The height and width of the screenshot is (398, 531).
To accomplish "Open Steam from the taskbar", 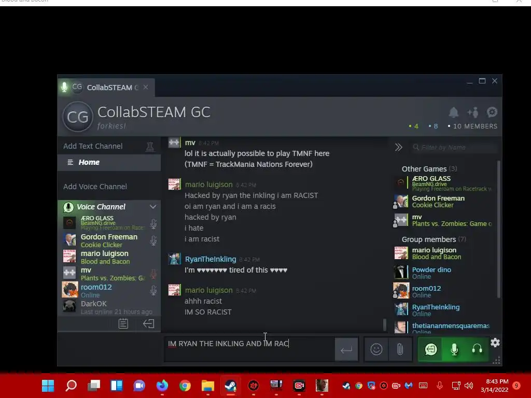I will 231,386.
